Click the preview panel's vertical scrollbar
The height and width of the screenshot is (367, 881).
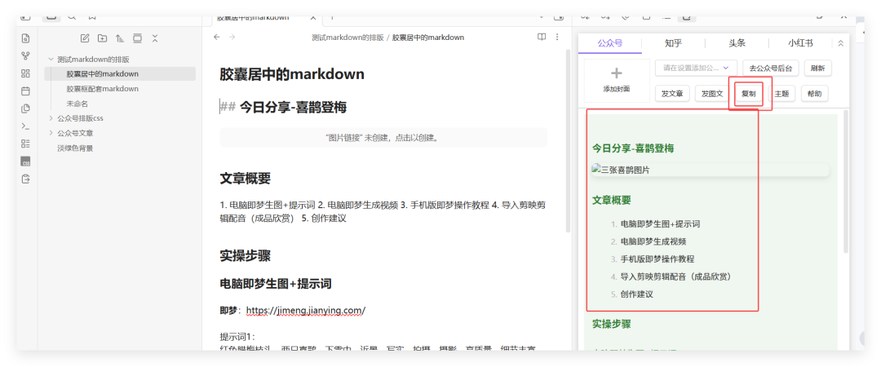846,180
